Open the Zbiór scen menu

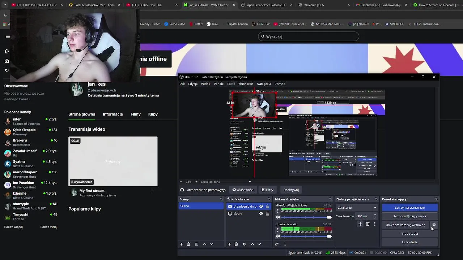[246, 84]
